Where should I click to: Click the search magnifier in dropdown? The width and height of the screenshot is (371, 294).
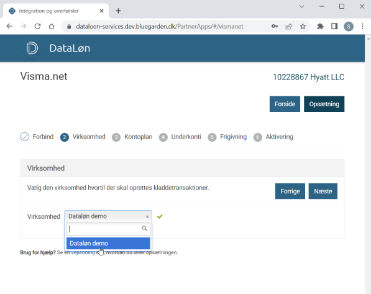pyautogui.click(x=144, y=229)
